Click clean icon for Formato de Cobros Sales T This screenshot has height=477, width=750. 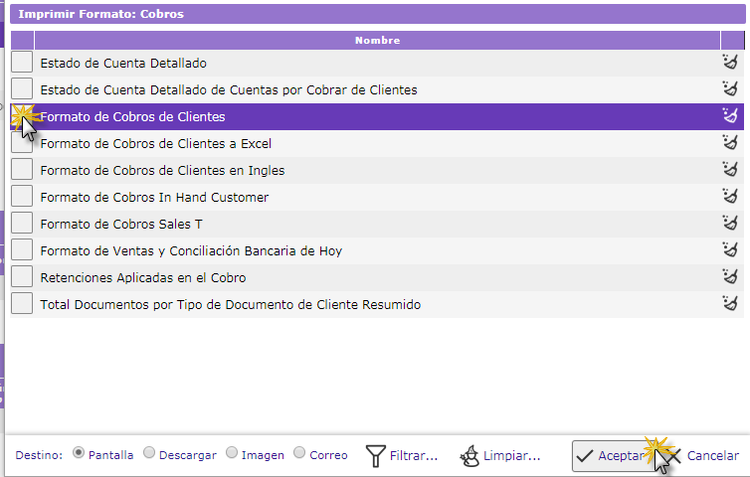pyautogui.click(x=731, y=224)
